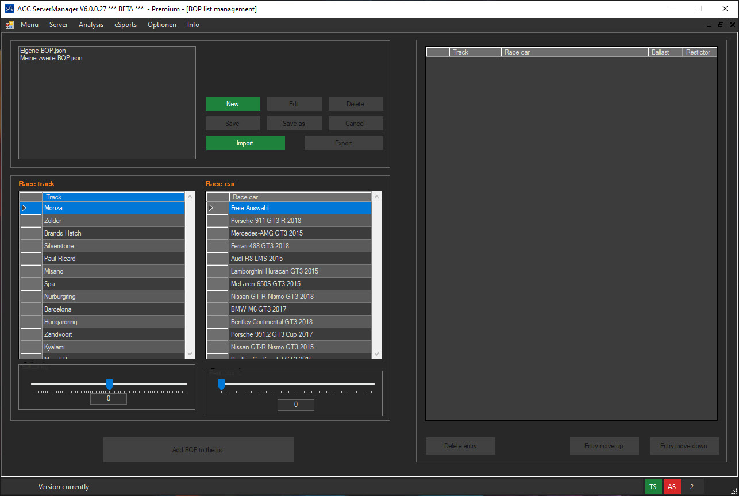
Task: Open the eSports menu
Action: pos(125,25)
